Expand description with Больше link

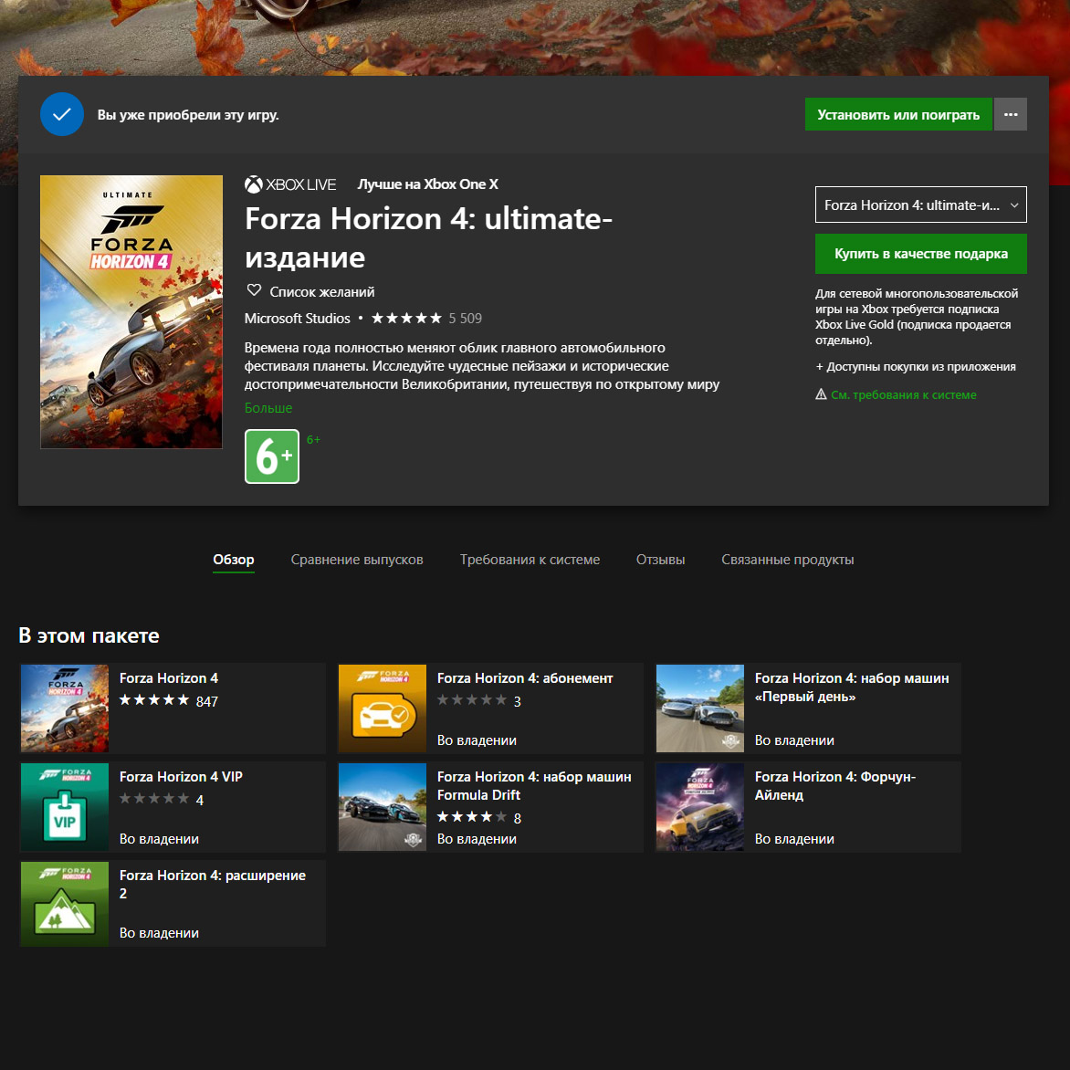point(268,408)
